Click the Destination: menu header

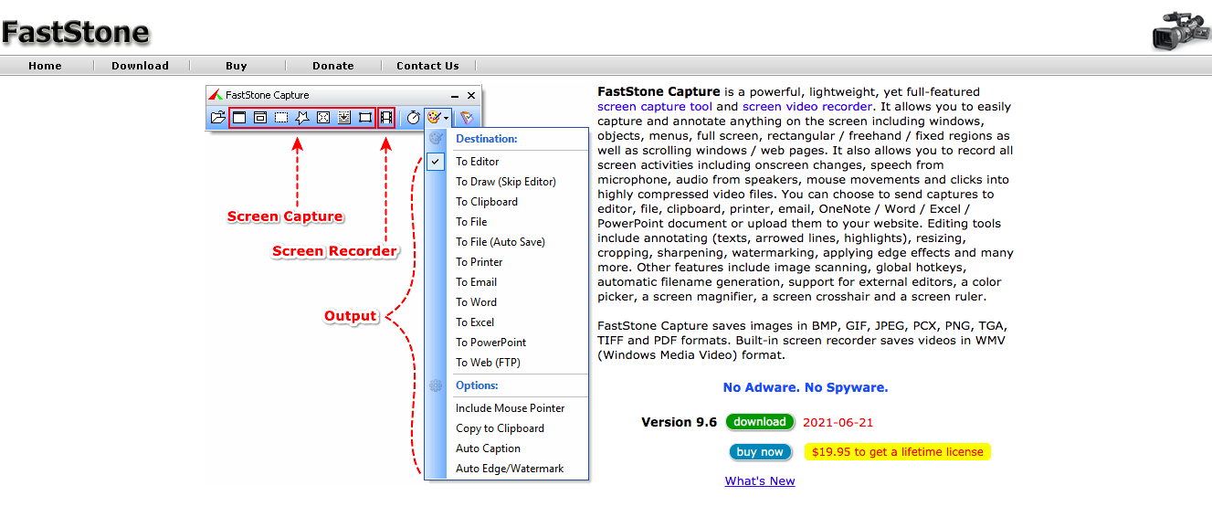(487, 139)
